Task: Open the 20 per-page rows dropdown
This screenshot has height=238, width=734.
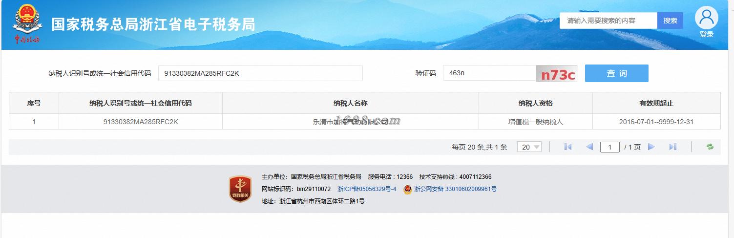Action: tap(529, 147)
